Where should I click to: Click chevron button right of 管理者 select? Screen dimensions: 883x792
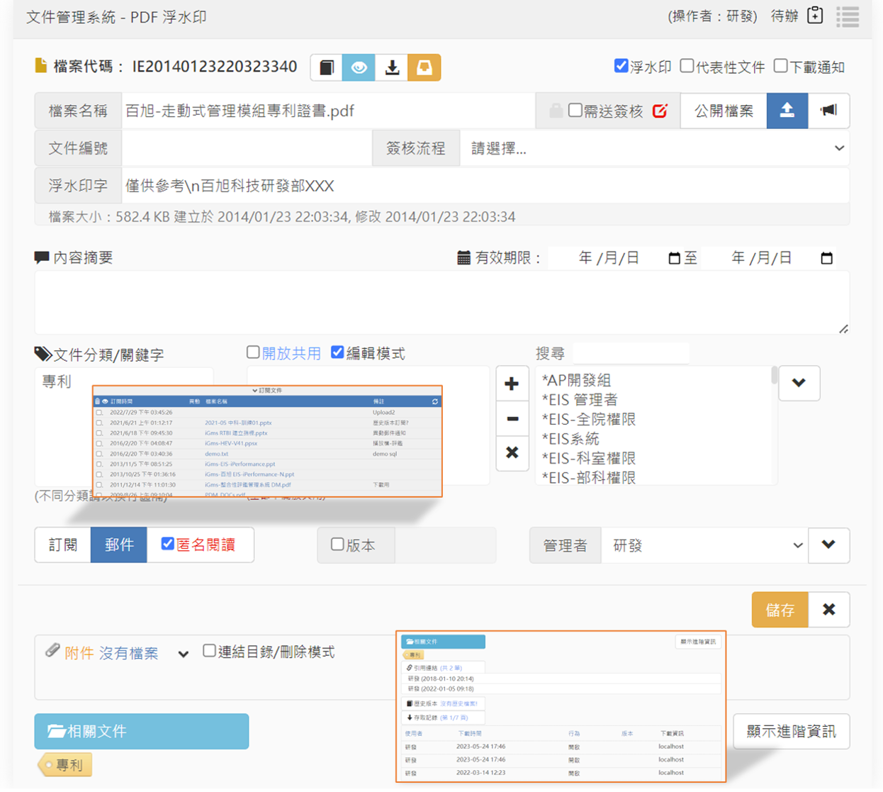click(828, 545)
